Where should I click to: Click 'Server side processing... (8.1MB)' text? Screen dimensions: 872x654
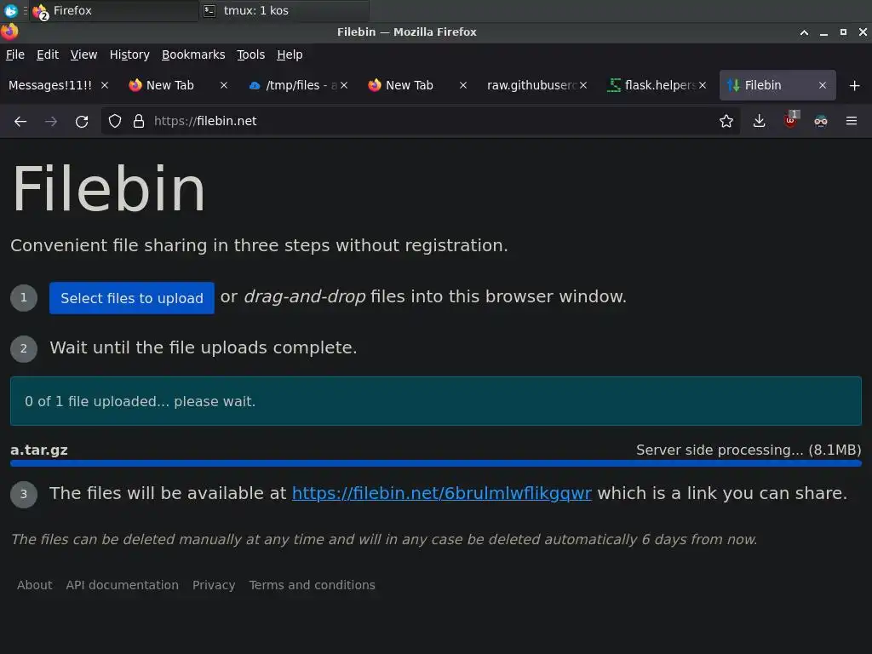click(749, 450)
